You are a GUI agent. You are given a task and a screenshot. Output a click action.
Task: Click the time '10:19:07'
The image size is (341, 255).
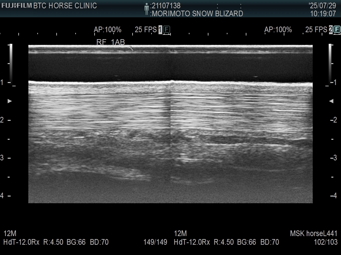point(323,14)
